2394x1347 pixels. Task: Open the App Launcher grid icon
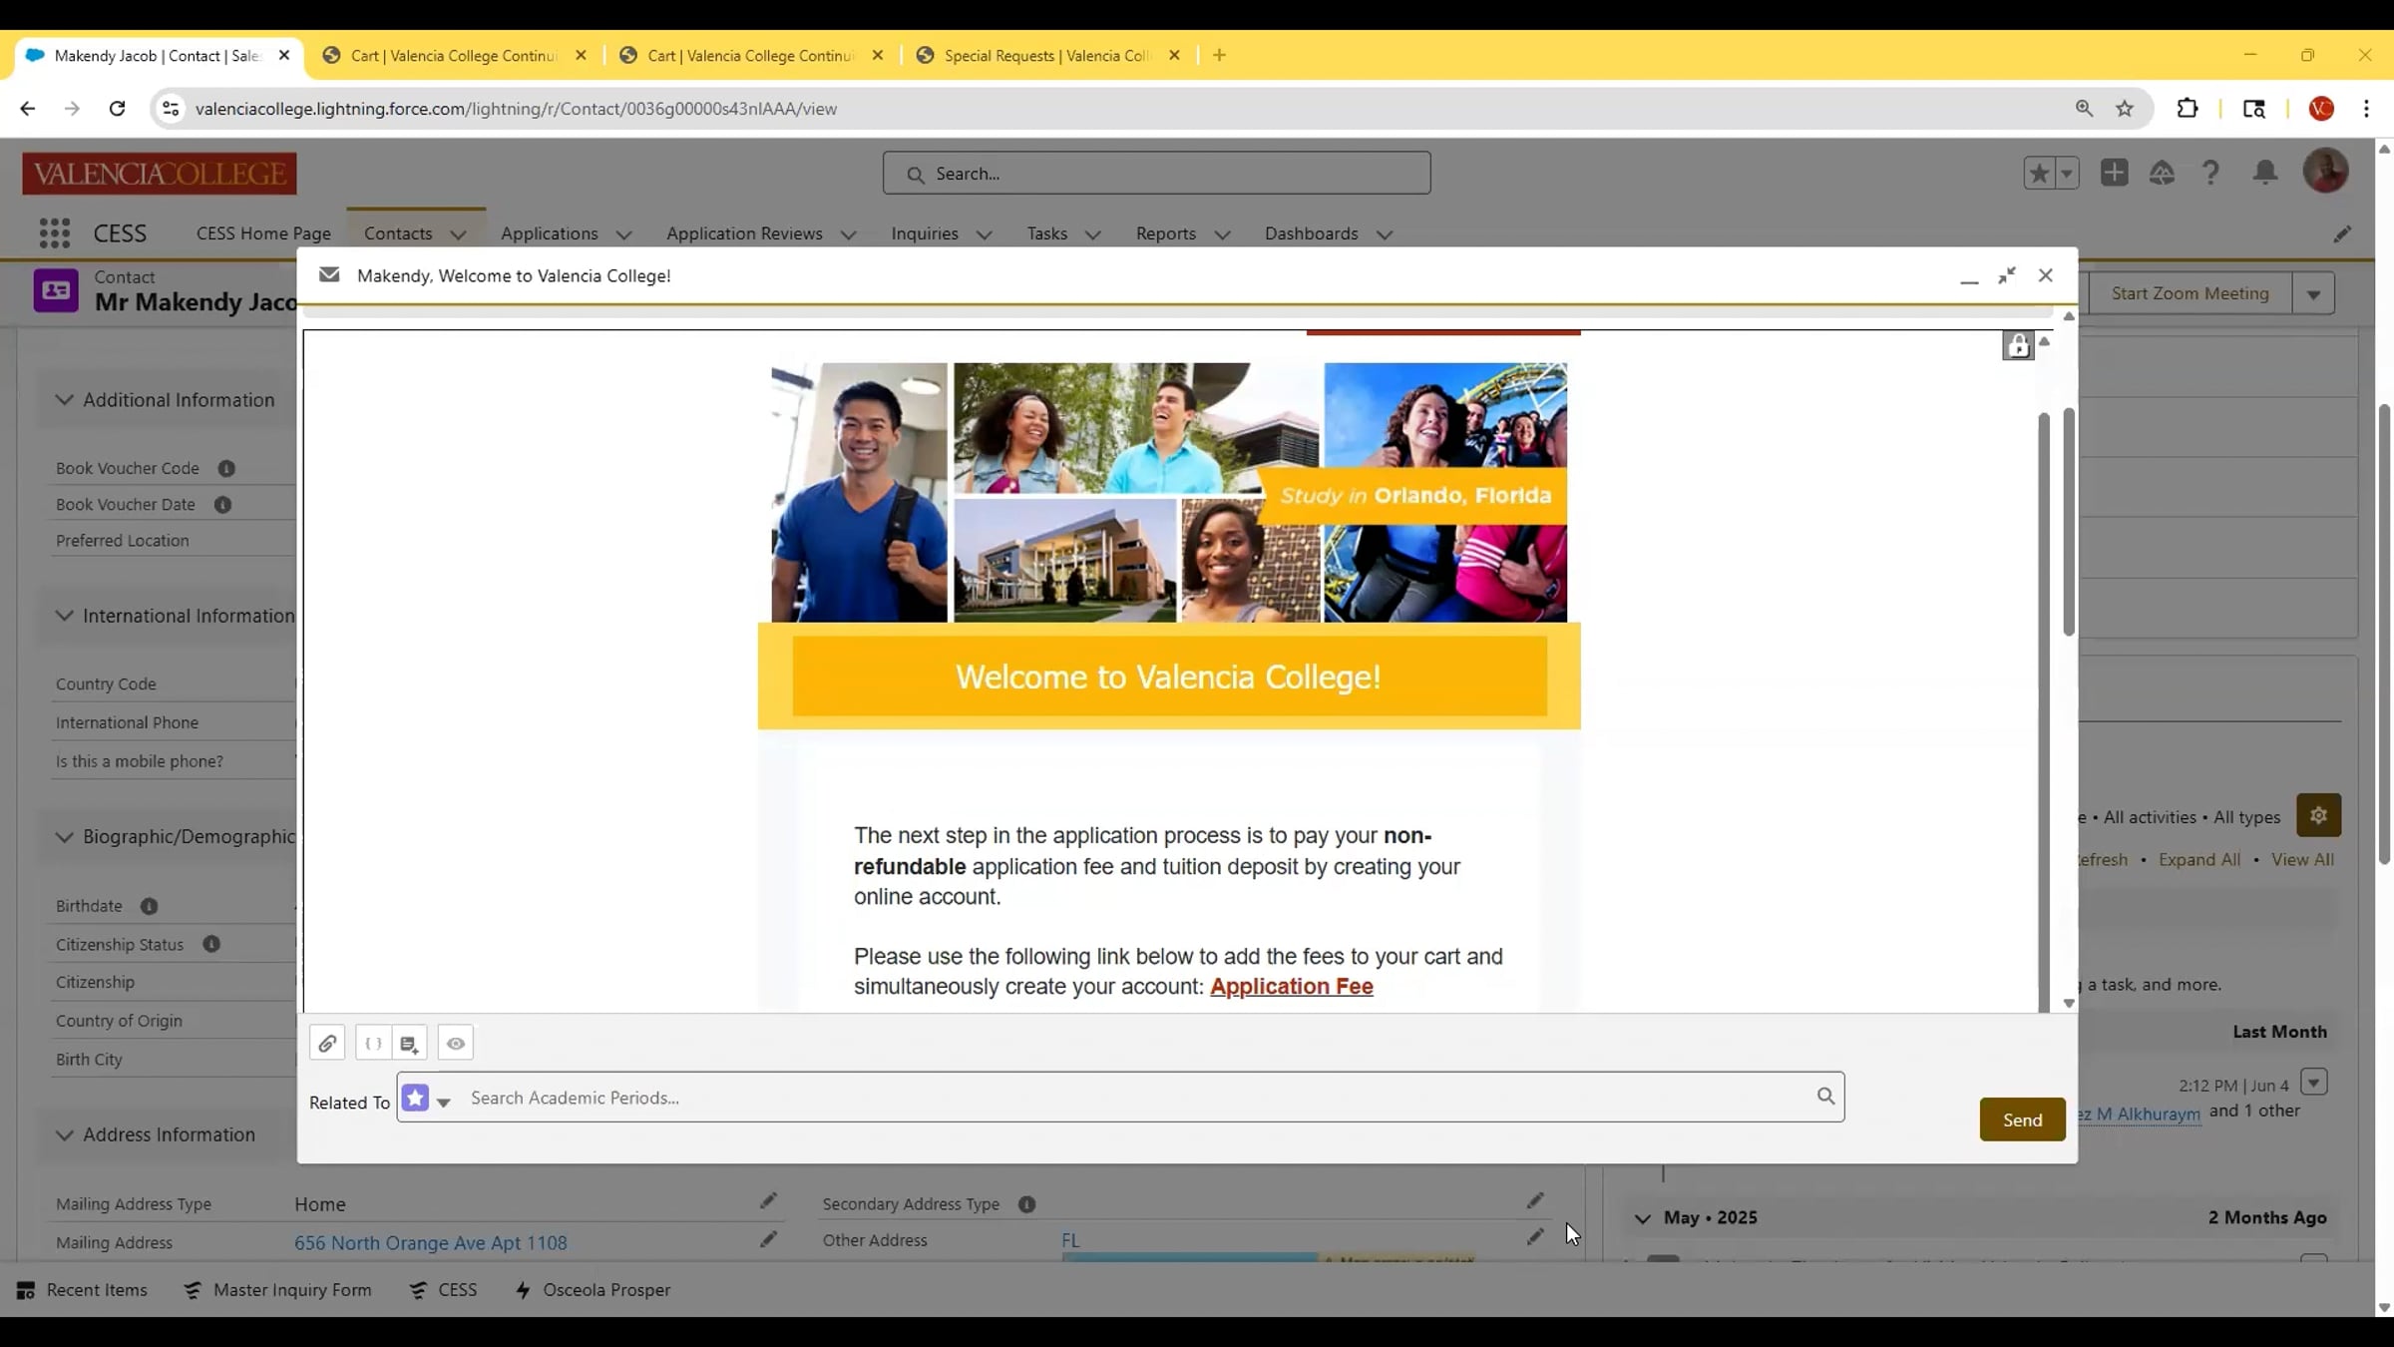54,233
